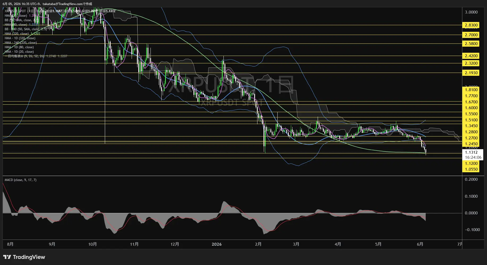Click the 1.2700 price level label

click(471, 138)
